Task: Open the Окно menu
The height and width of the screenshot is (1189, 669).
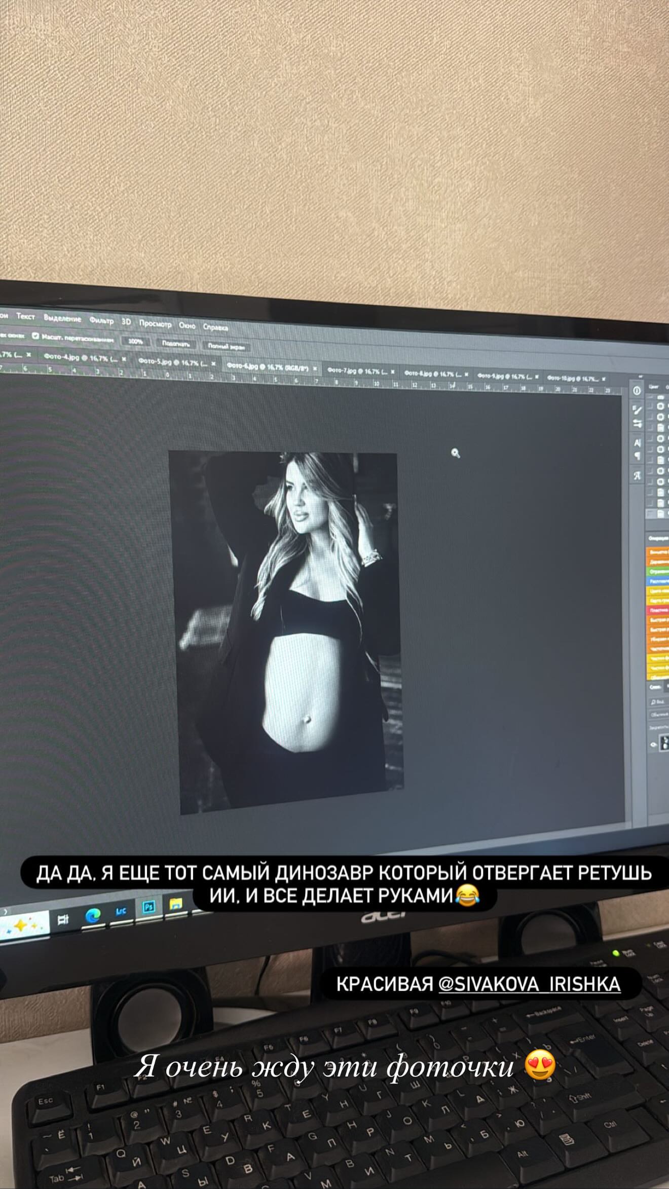Action: coord(187,326)
